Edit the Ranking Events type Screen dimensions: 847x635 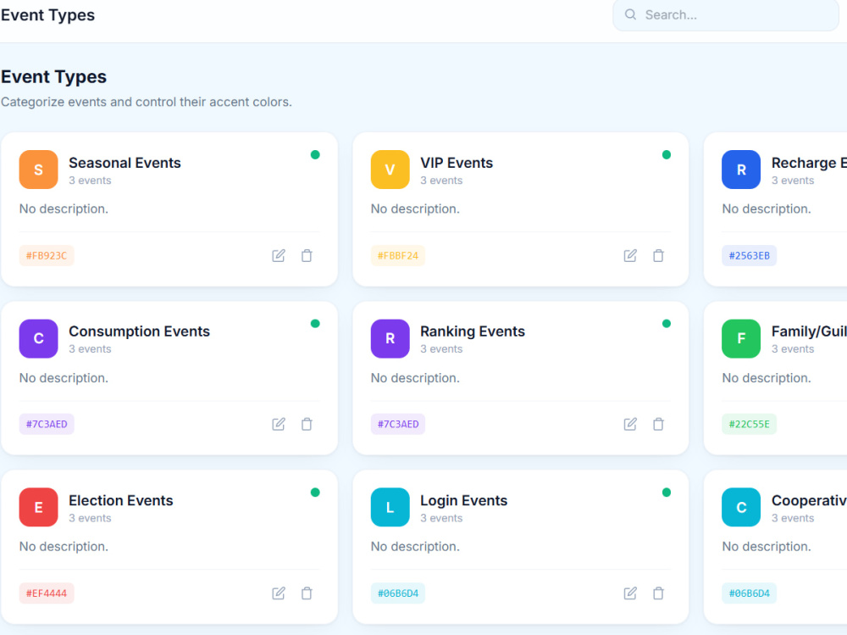click(x=630, y=424)
